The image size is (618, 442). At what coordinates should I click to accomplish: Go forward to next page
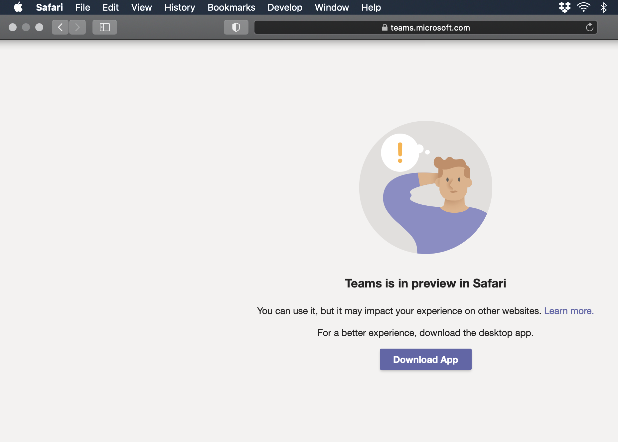(x=77, y=27)
